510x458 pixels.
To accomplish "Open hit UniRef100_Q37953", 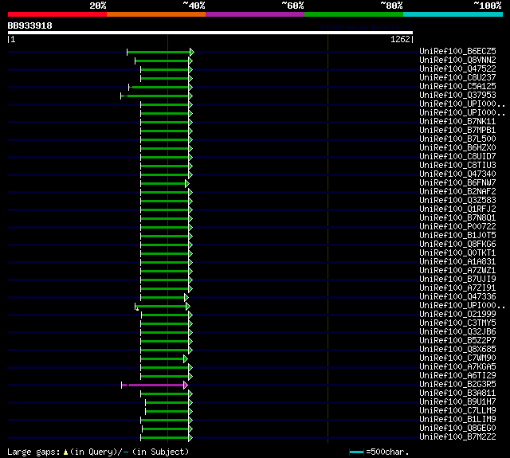I will 457,95.
